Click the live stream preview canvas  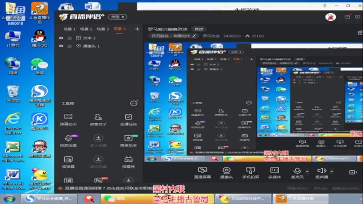click(x=254, y=102)
